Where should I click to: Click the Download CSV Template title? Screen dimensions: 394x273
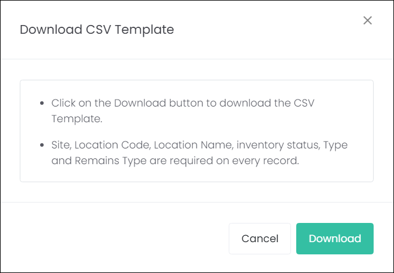coord(97,30)
